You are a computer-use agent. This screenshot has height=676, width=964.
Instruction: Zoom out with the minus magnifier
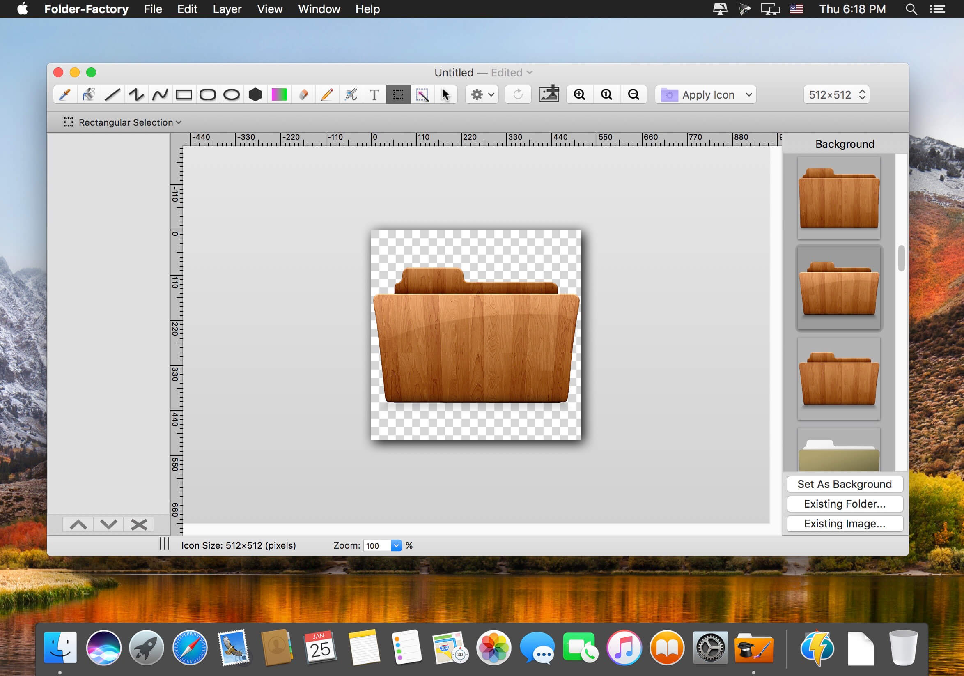tap(633, 94)
